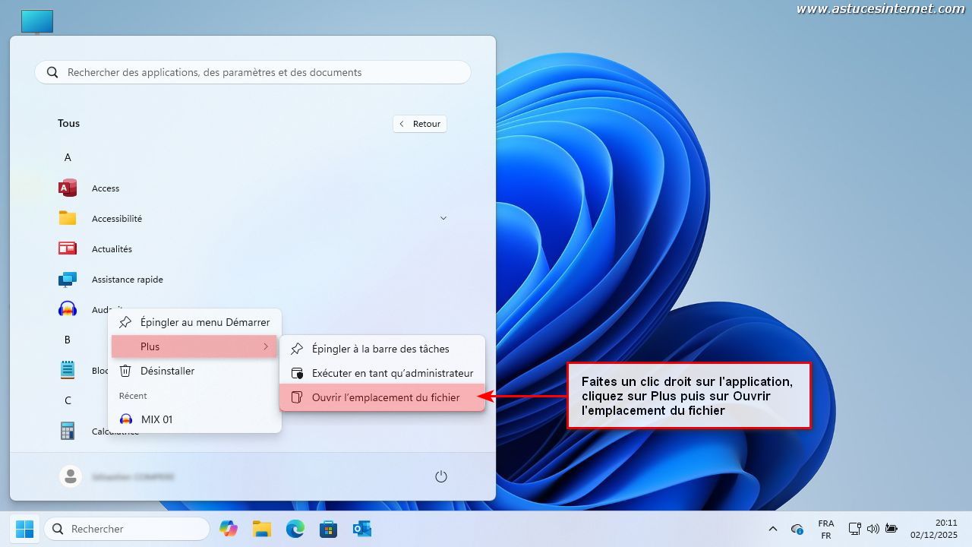This screenshot has width=972, height=547.
Task: Click Désinstaller in the context menu
Action: [167, 371]
